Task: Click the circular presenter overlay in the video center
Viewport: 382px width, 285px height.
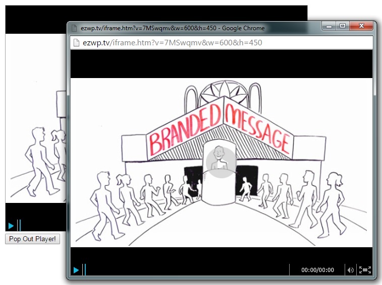Action: pyautogui.click(x=221, y=162)
